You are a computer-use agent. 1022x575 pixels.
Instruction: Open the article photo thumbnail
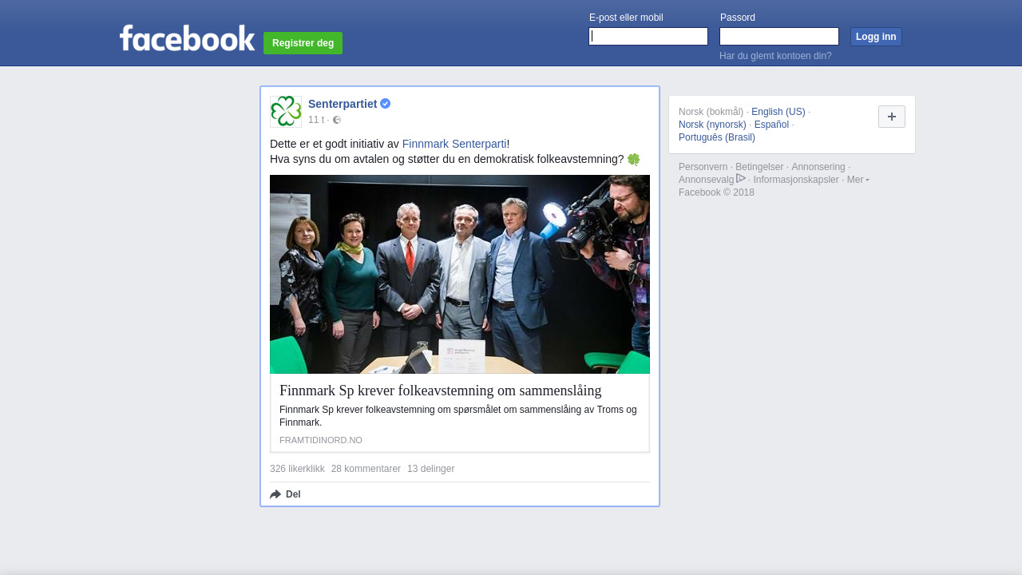point(460,274)
